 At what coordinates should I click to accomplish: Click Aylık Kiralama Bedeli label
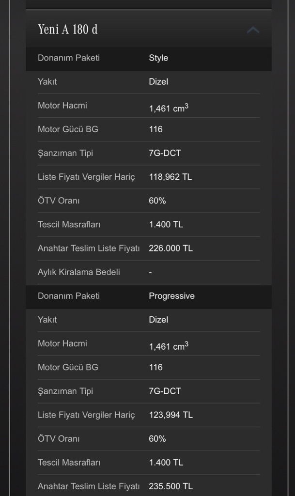(x=79, y=272)
